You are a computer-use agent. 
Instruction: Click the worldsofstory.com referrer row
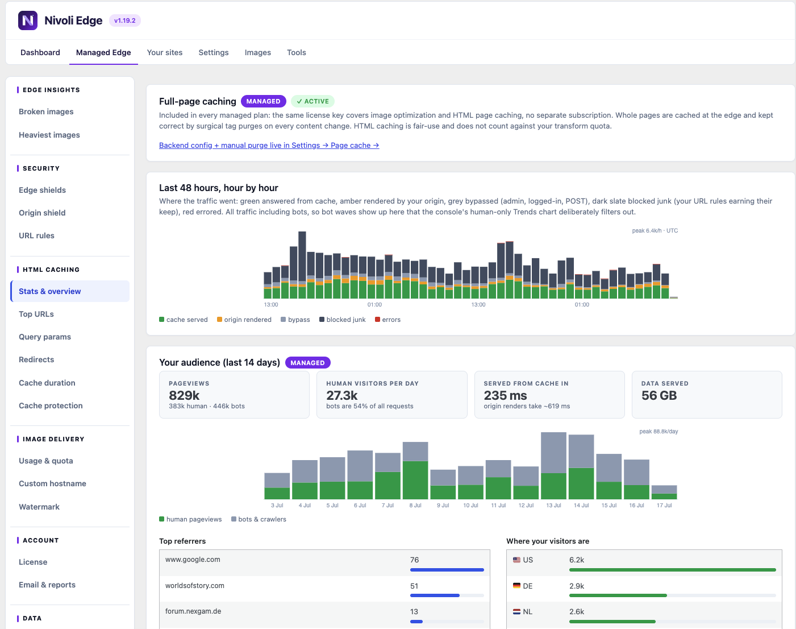click(x=324, y=589)
